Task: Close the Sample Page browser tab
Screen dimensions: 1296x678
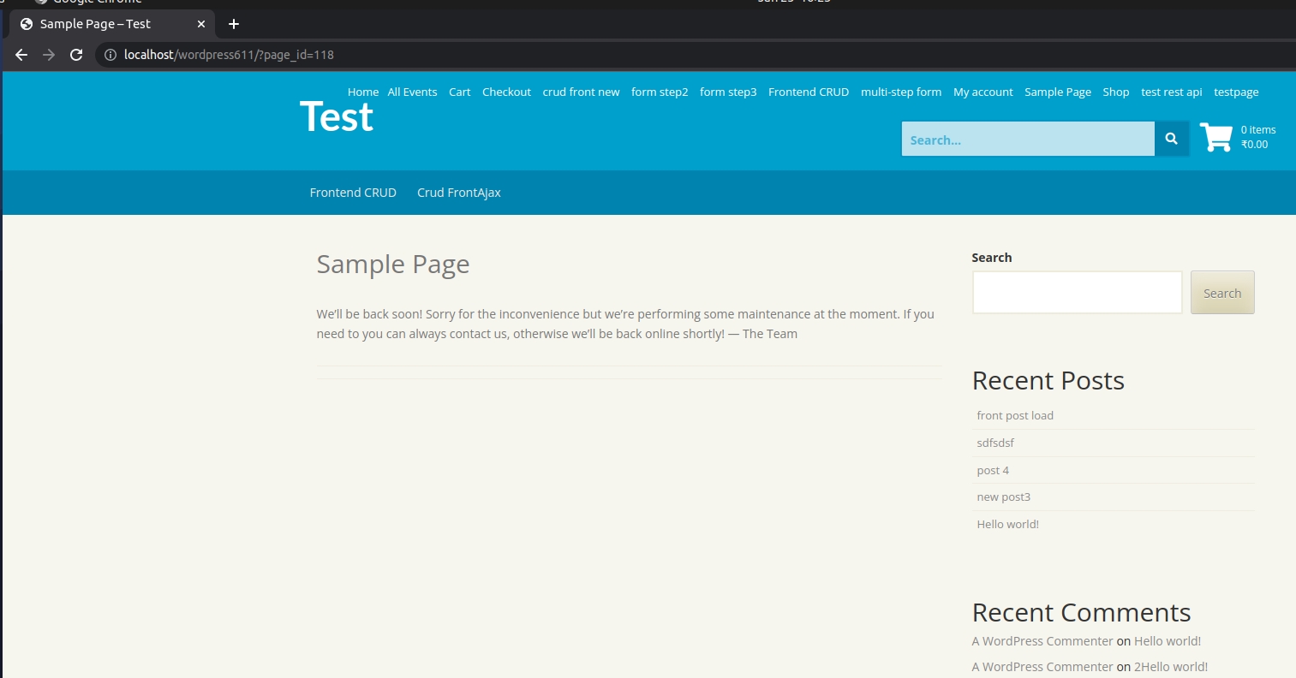Action: (201, 24)
